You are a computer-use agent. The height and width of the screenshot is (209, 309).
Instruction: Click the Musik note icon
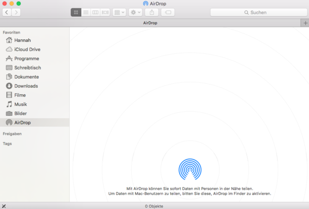coord(9,104)
